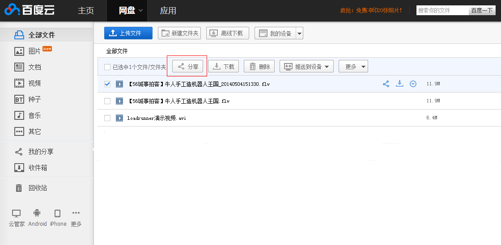Viewport: 501px width, 245px height.
Task: Open 回收站 recycle bin in sidebar
Action: (38, 188)
